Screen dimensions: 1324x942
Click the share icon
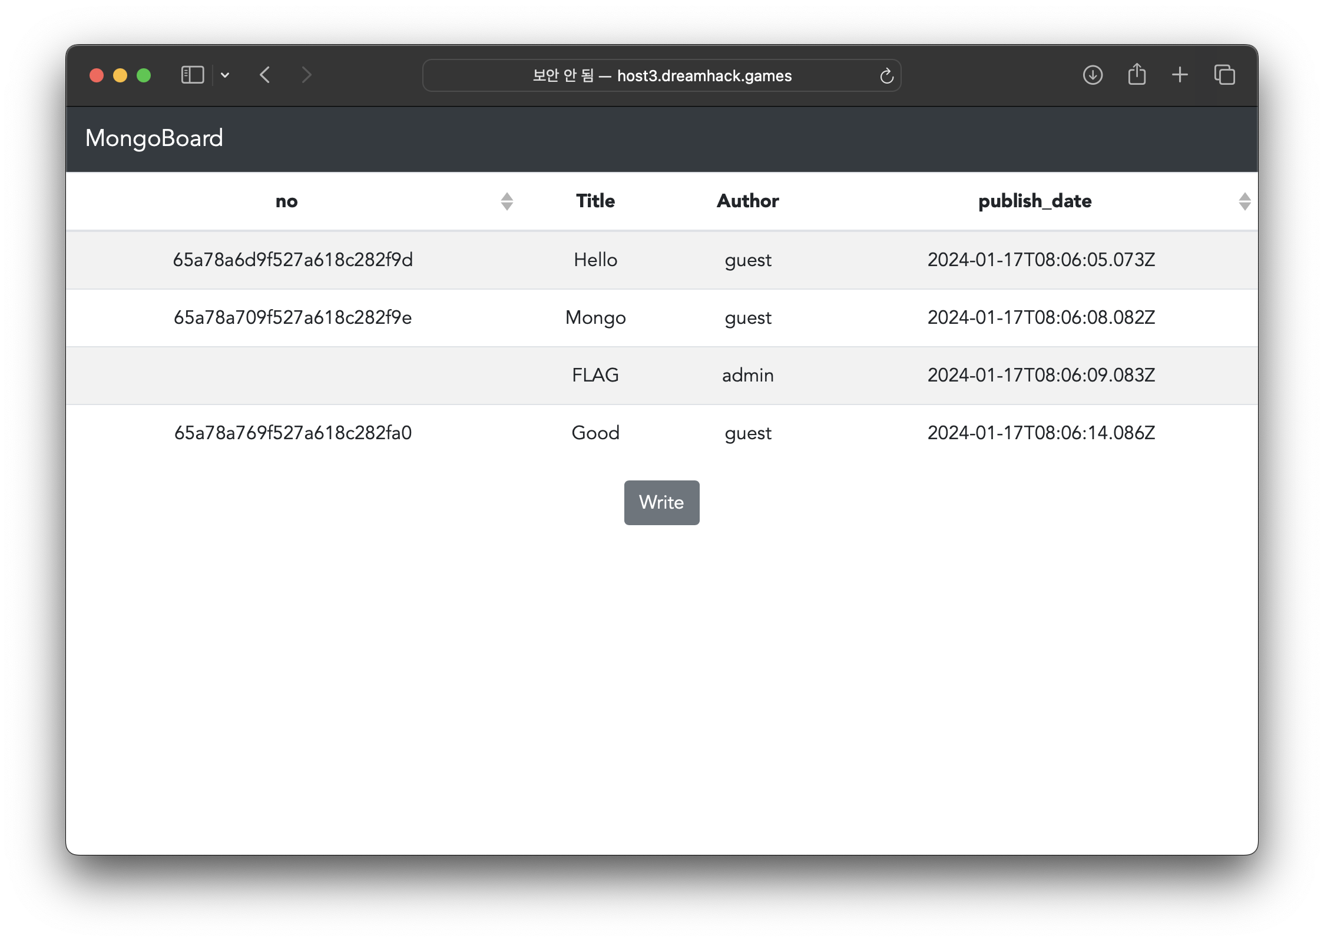[x=1137, y=75]
